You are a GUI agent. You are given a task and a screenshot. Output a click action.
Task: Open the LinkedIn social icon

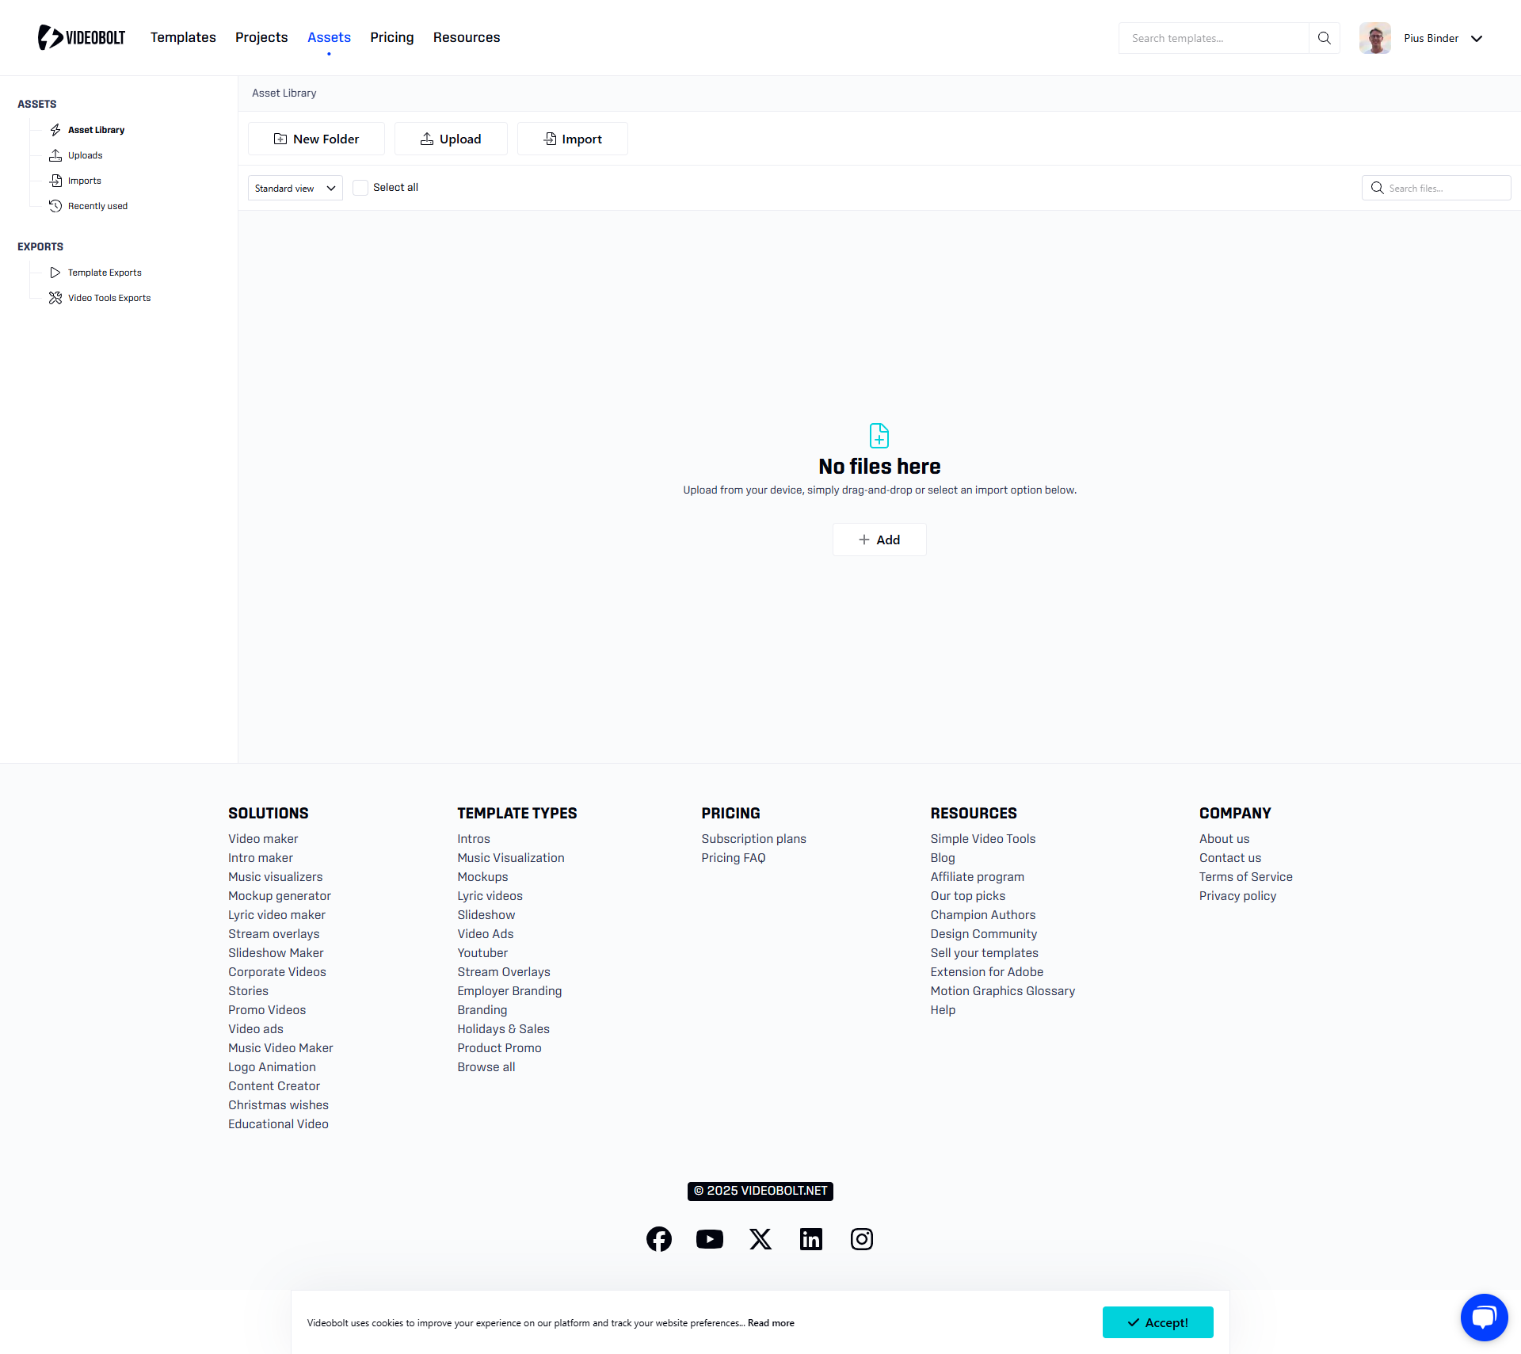click(x=810, y=1238)
